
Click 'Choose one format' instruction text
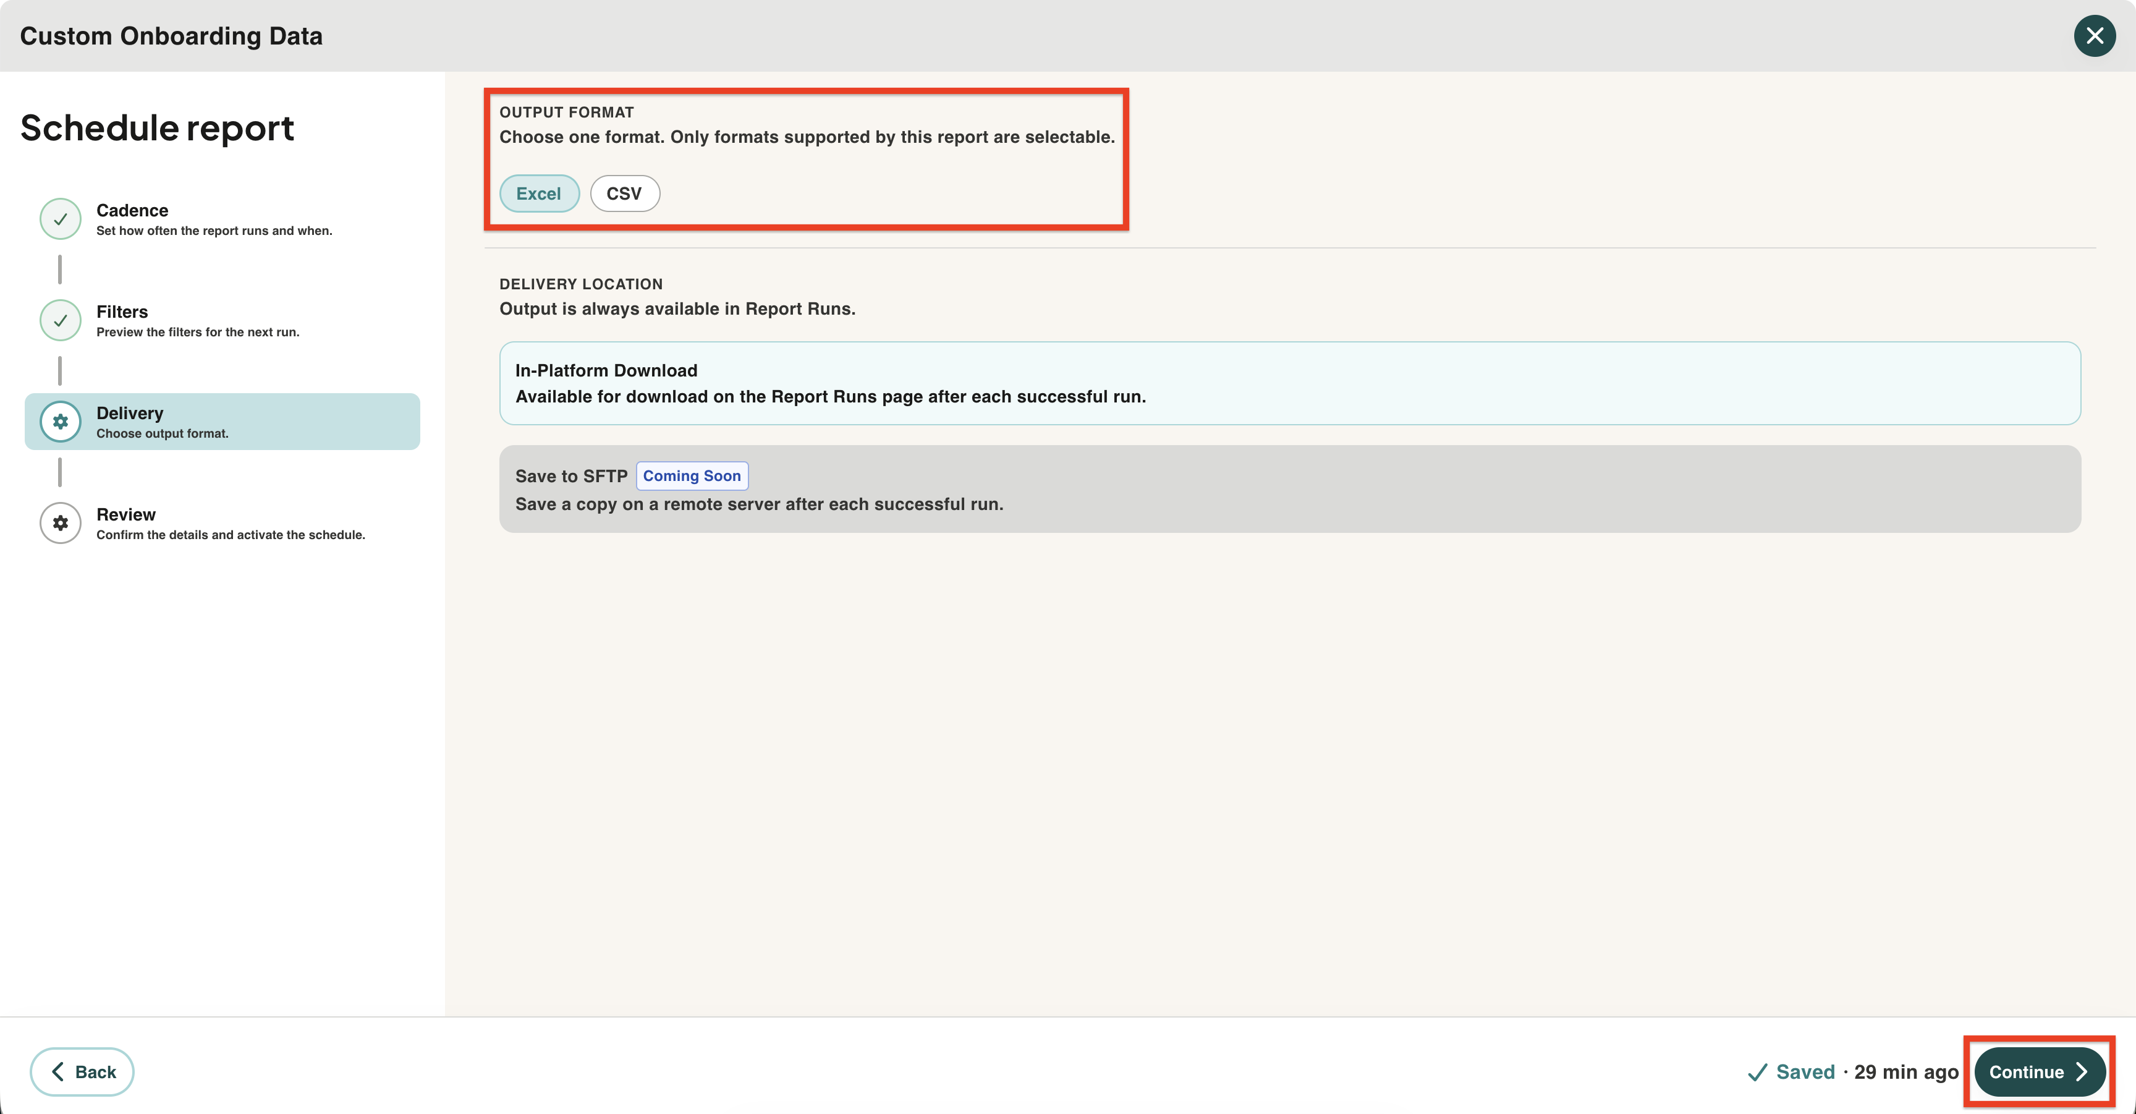pos(807,137)
